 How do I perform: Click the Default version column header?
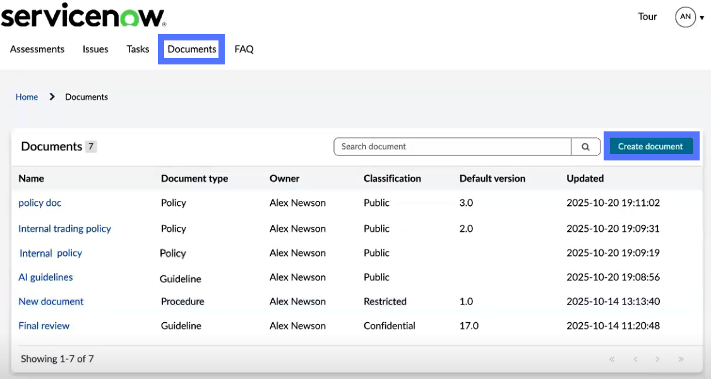click(493, 179)
